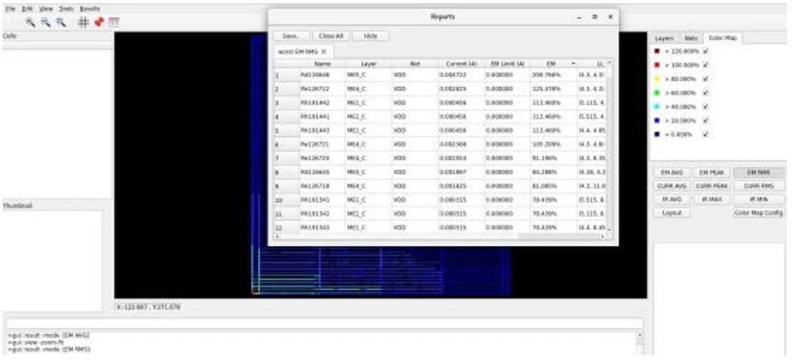Switch to the Layers tab
Image resolution: width=792 pixels, height=360 pixels.
pos(664,38)
